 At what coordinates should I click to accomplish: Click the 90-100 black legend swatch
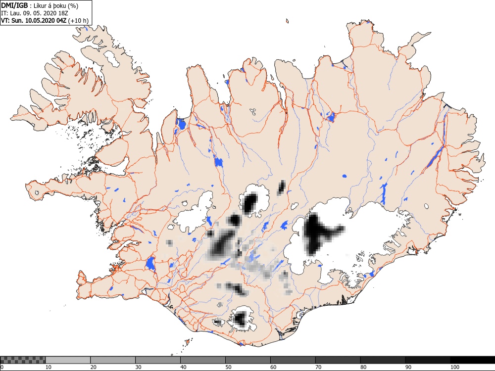point(428,360)
